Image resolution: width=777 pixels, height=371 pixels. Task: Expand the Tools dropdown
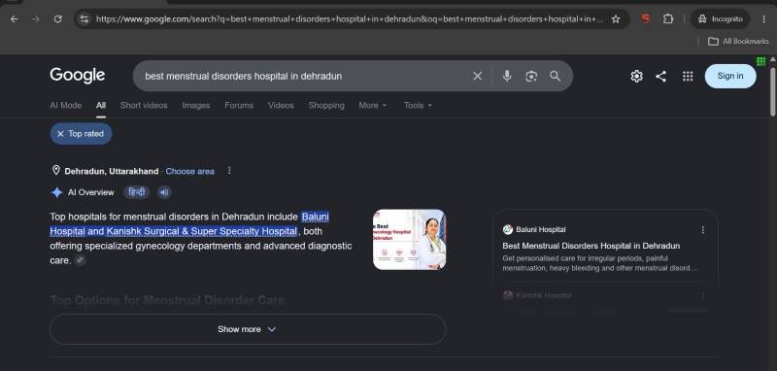coord(418,106)
